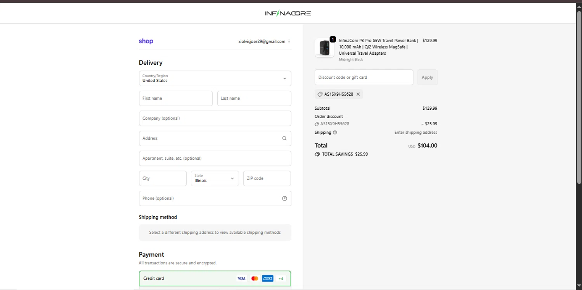Click the Apply discount button
This screenshot has width=582, height=290.
tap(427, 77)
